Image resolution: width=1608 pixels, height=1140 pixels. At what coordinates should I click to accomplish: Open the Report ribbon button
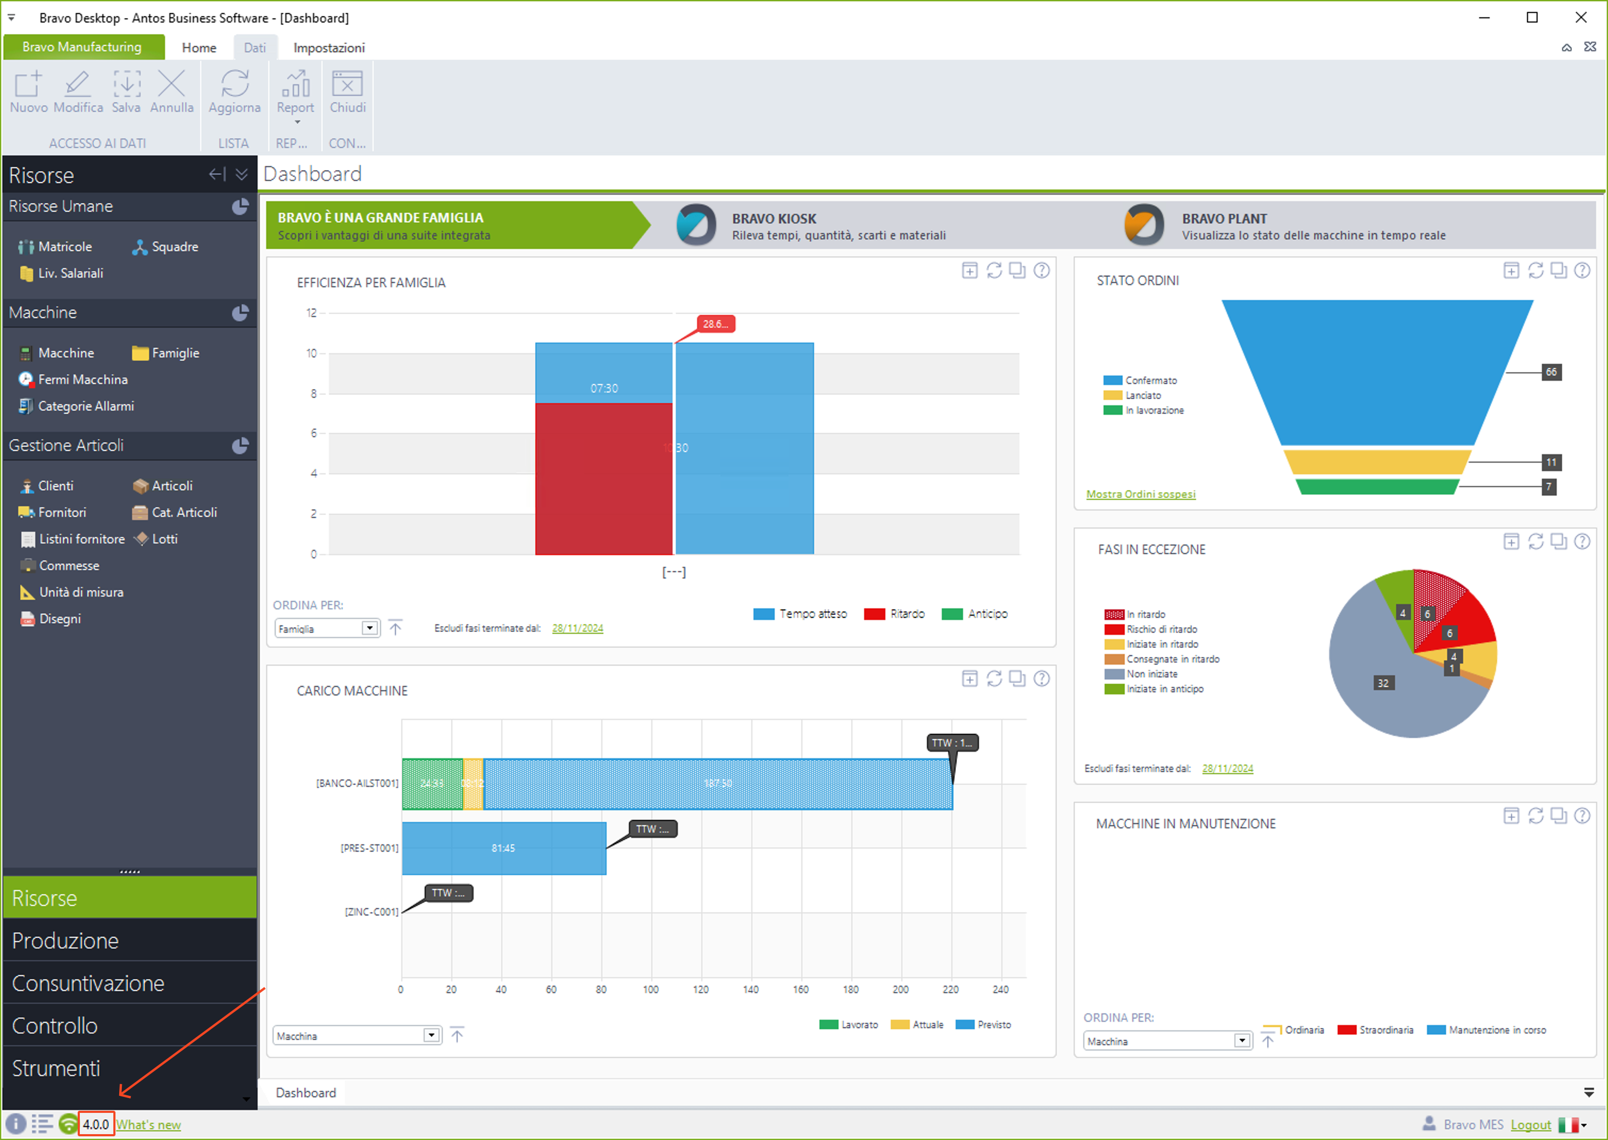click(x=296, y=96)
